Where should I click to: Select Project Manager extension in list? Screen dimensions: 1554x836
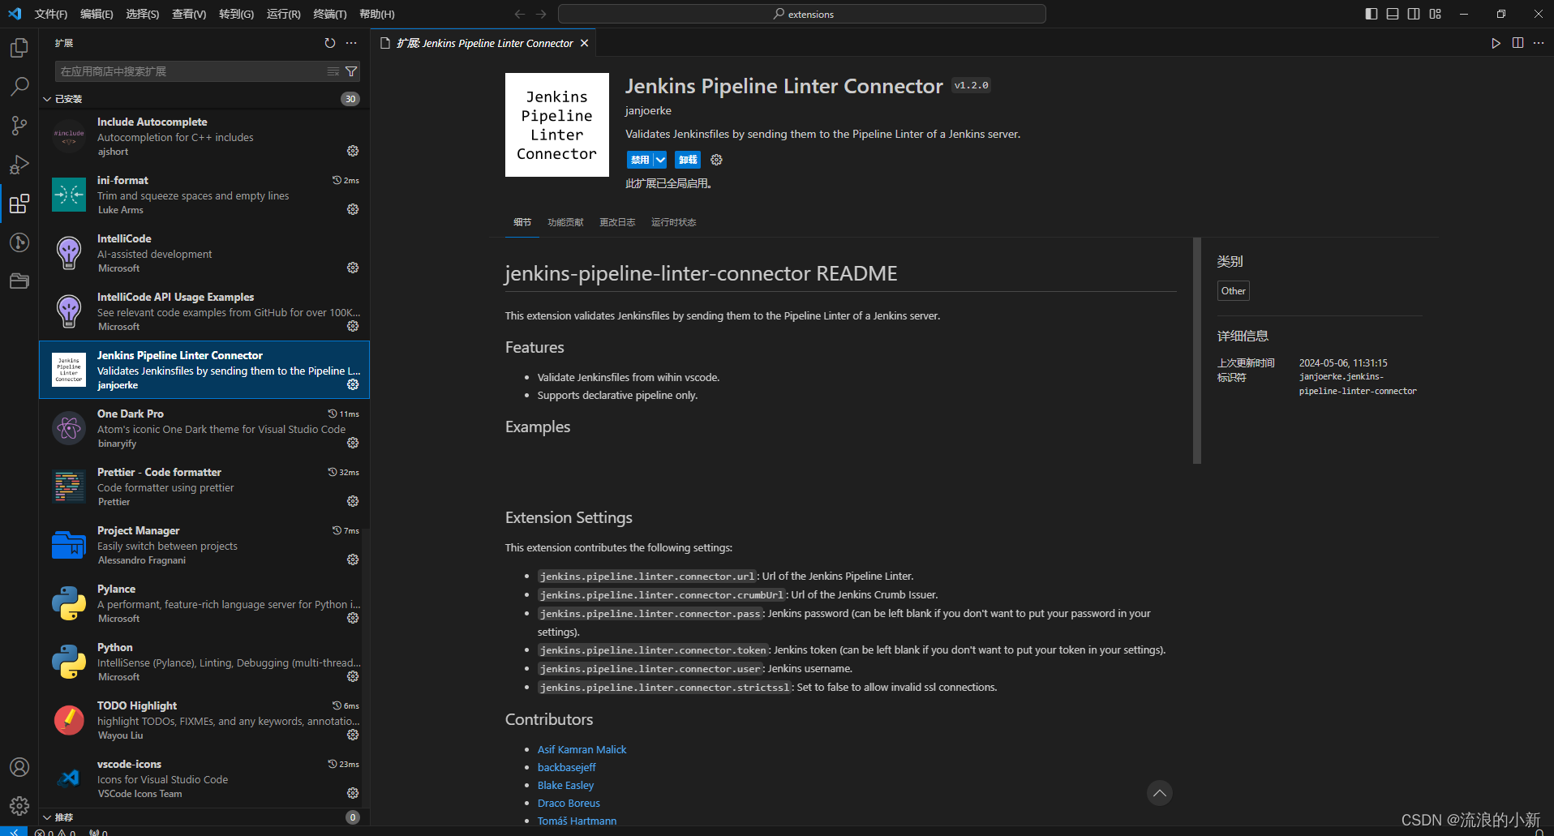click(204, 545)
